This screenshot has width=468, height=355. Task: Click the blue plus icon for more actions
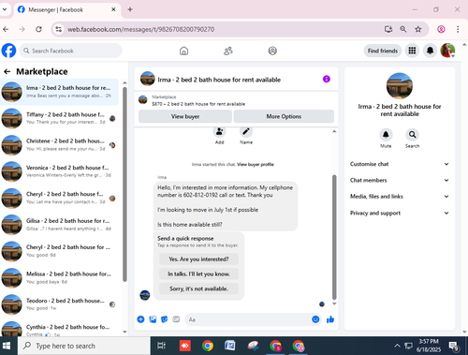click(140, 319)
